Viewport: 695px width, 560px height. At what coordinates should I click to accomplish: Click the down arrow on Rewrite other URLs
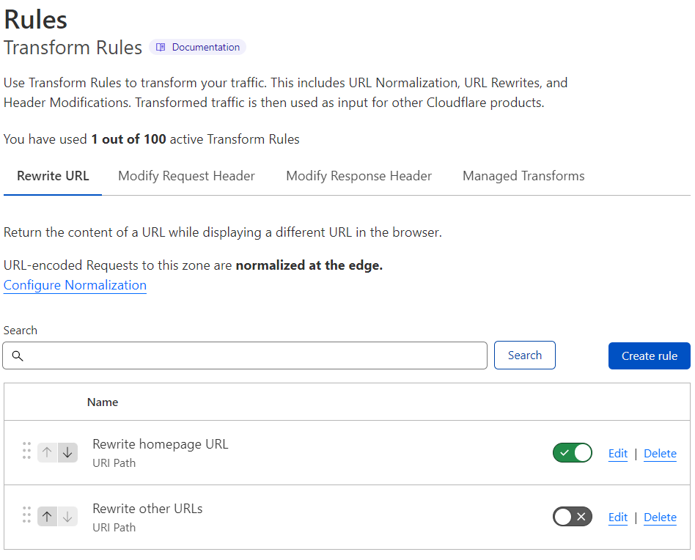[x=67, y=517]
